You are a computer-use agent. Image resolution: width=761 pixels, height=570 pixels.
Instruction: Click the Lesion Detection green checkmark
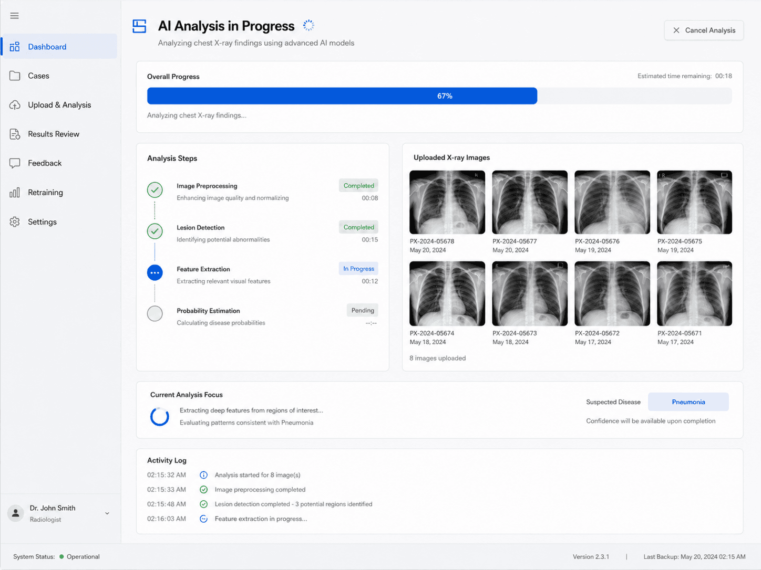155,231
